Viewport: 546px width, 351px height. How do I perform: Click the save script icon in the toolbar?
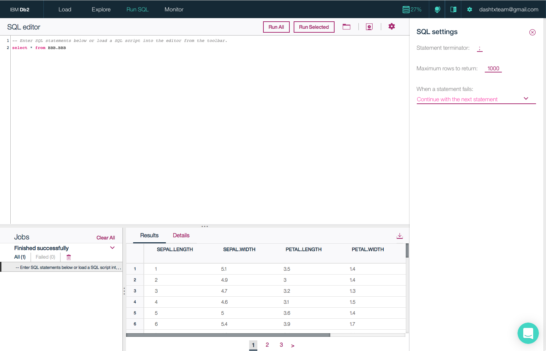click(x=369, y=27)
